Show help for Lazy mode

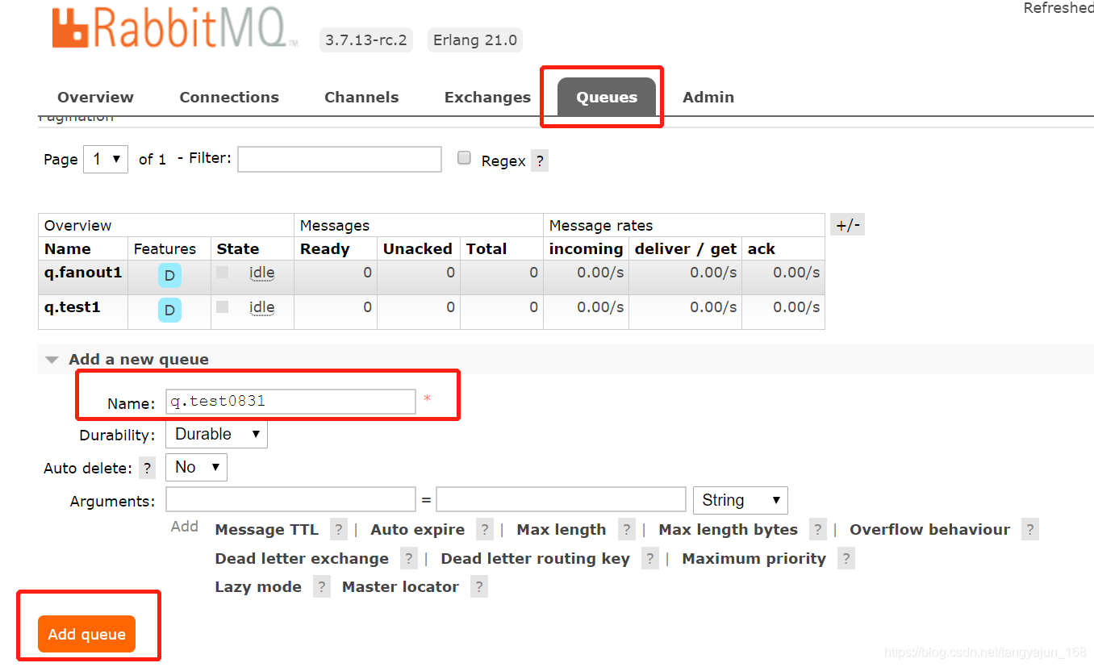(322, 587)
